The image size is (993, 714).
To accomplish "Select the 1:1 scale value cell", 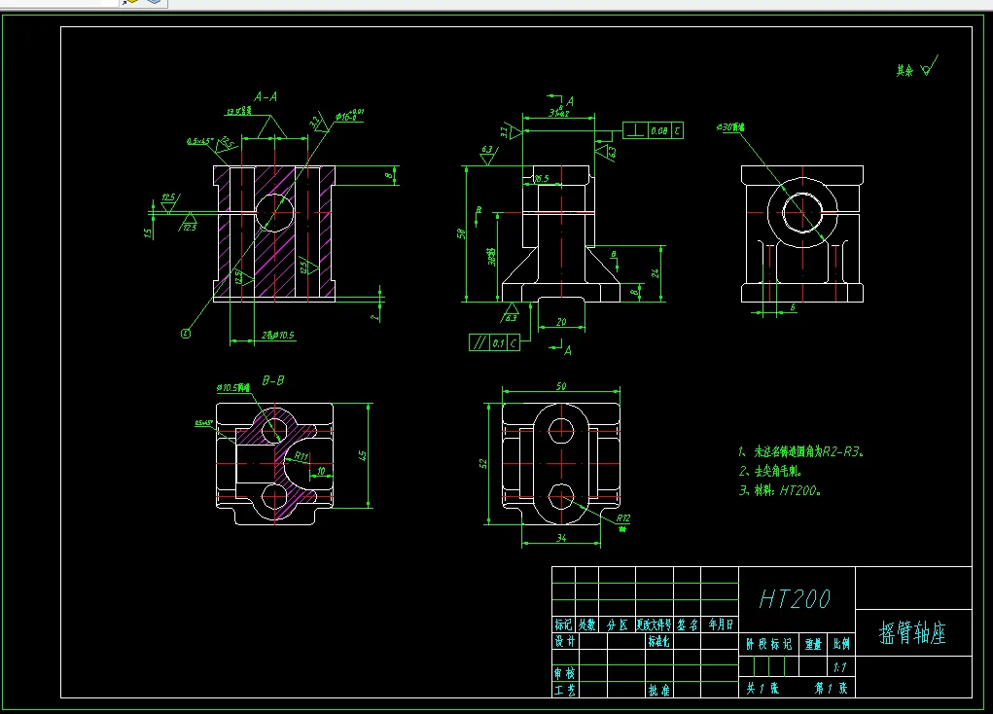I will [839, 667].
